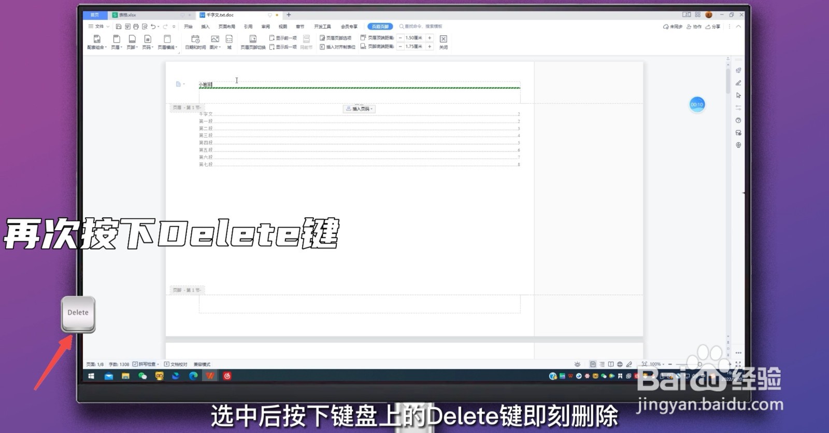
Task: Switch to the 开发工具 Developer tab
Action: pos(322,26)
